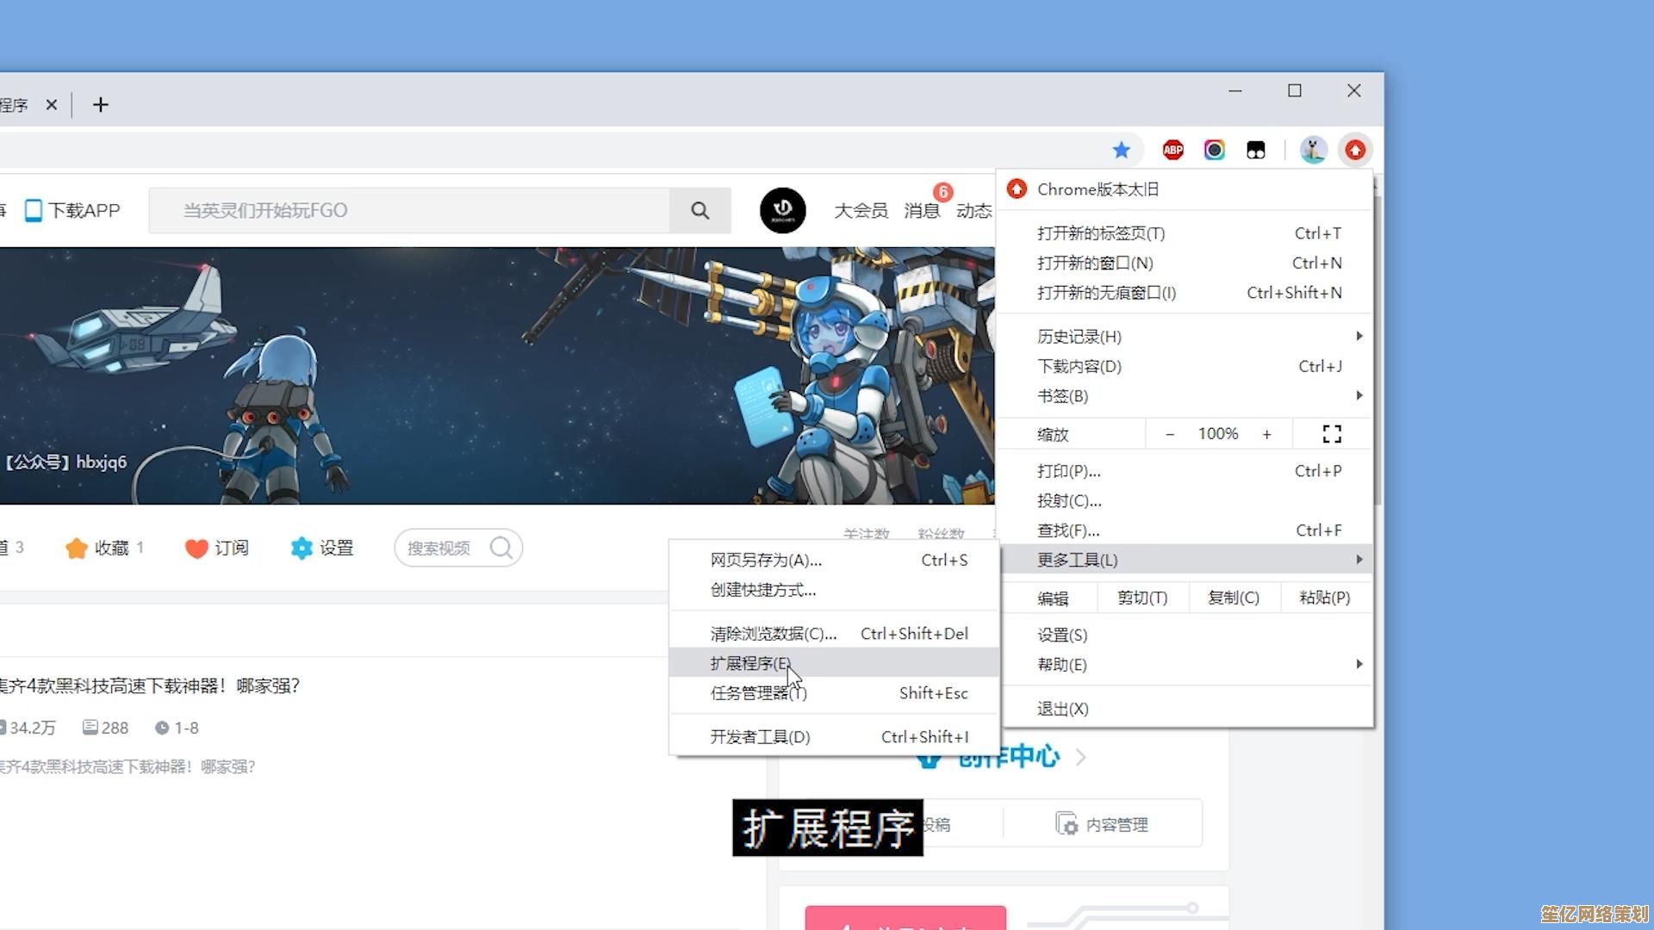1654x930 pixels.
Task: Increase zoom with plus button
Action: (x=1266, y=435)
